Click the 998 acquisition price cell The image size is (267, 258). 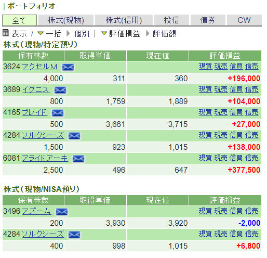click(96, 246)
